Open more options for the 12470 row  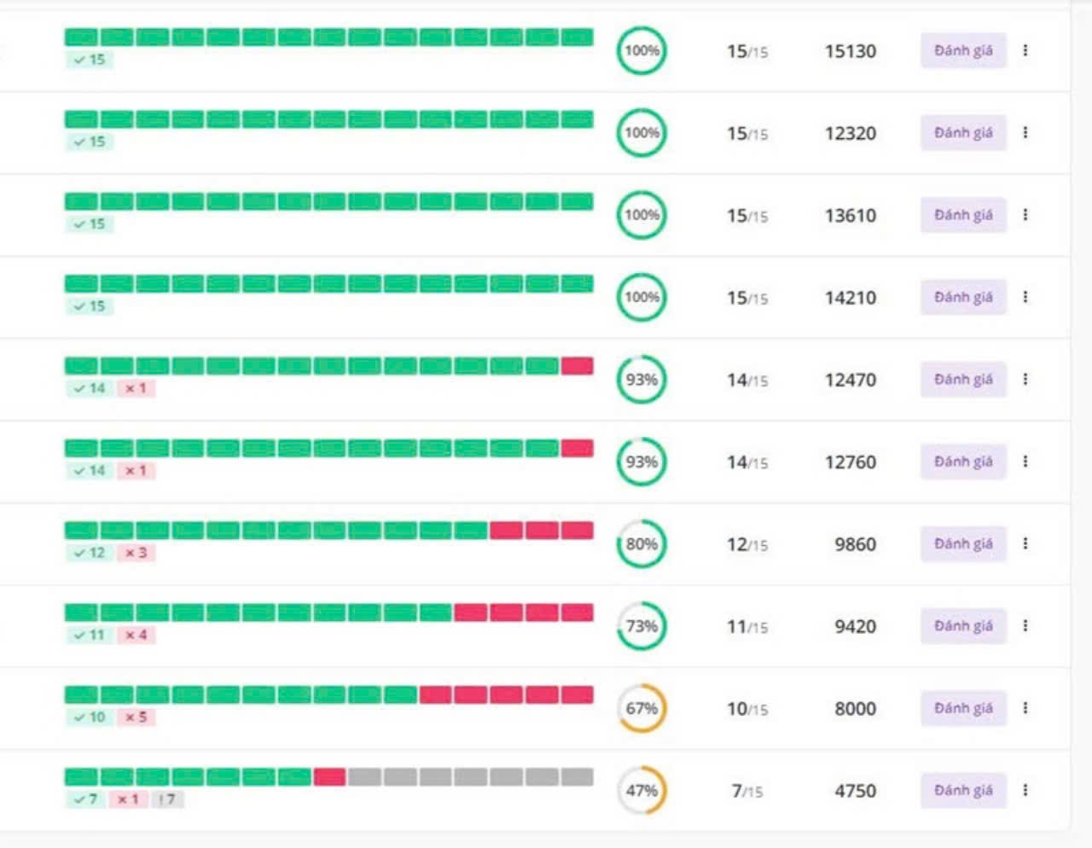pyautogui.click(x=1025, y=379)
